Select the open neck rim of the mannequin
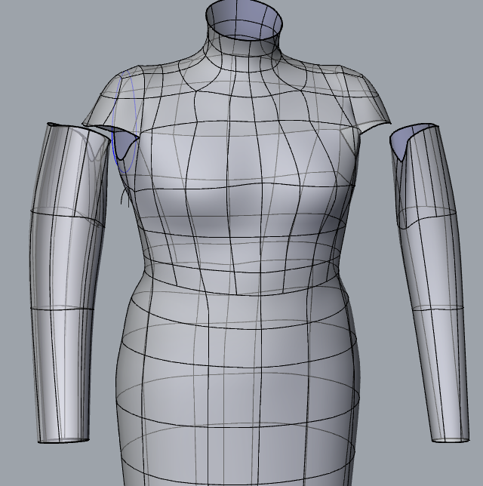This screenshot has height=486, width=483. point(245,20)
